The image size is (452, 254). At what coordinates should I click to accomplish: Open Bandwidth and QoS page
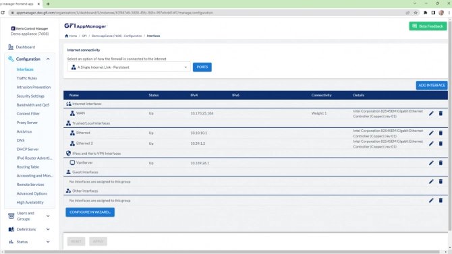pyautogui.click(x=33, y=105)
